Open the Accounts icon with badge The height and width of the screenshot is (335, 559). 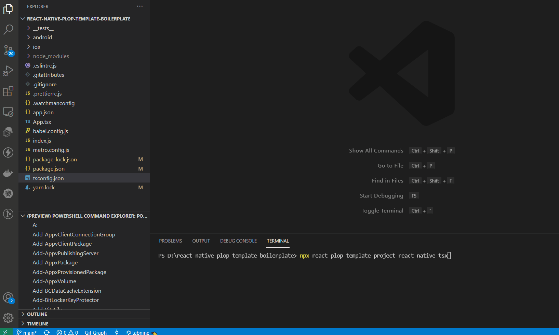tap(8, 298)
